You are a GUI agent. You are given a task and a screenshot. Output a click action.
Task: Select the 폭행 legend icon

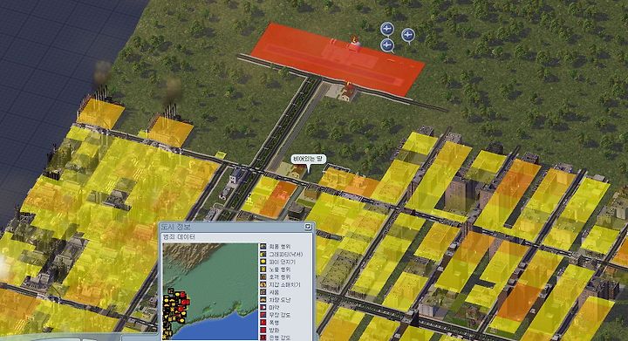[263, 323]
